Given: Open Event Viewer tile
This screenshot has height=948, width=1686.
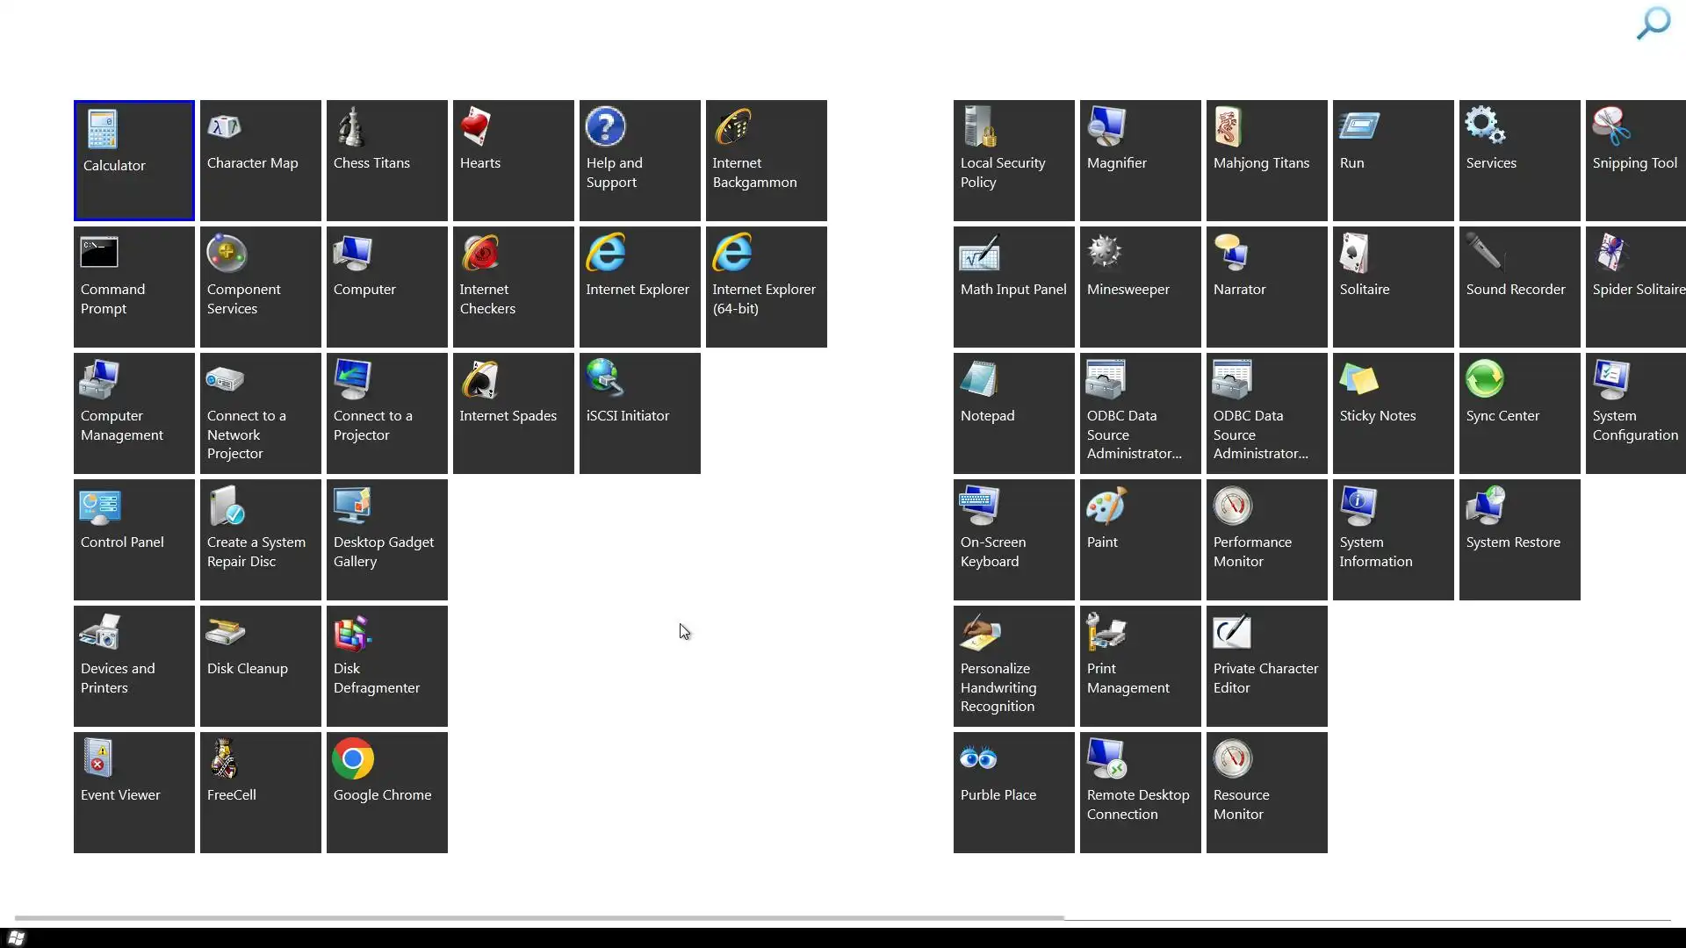Looking at the screenshot, I should coord(133,792).
